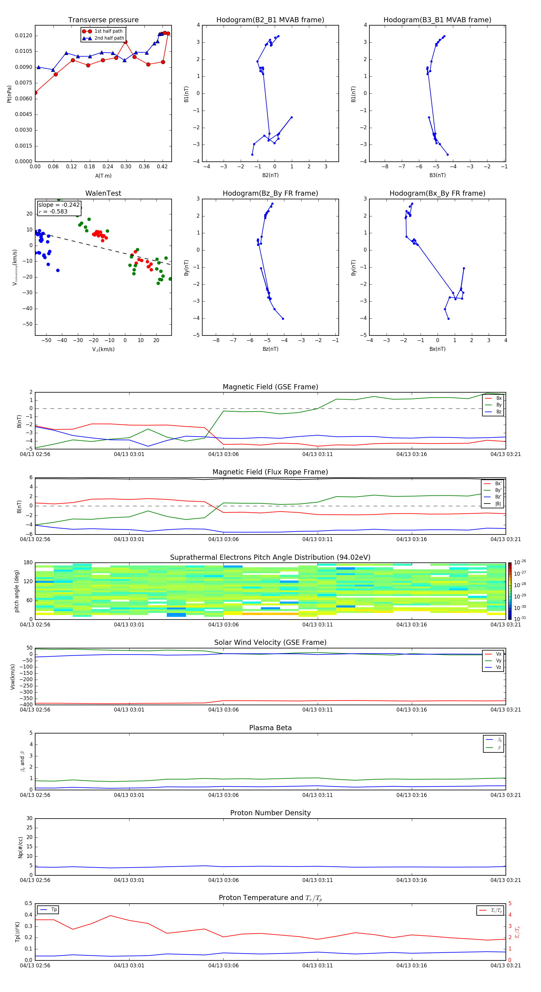Click the "pitch angle (deg)" axis label
This screenshot has height=992, width=541.
(17, 591)
